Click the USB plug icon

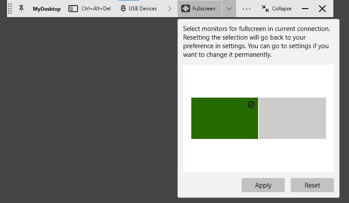click(x=123, y=9)
